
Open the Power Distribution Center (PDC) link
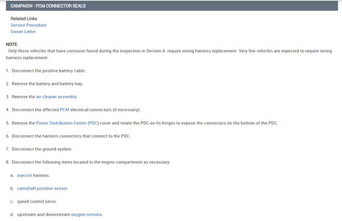click(x=67, y=123)
